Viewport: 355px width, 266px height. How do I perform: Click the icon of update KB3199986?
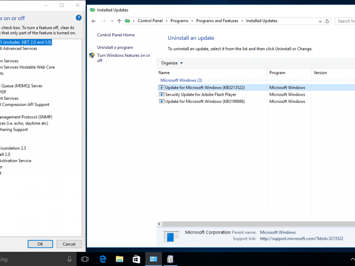(x=162, y=102)
